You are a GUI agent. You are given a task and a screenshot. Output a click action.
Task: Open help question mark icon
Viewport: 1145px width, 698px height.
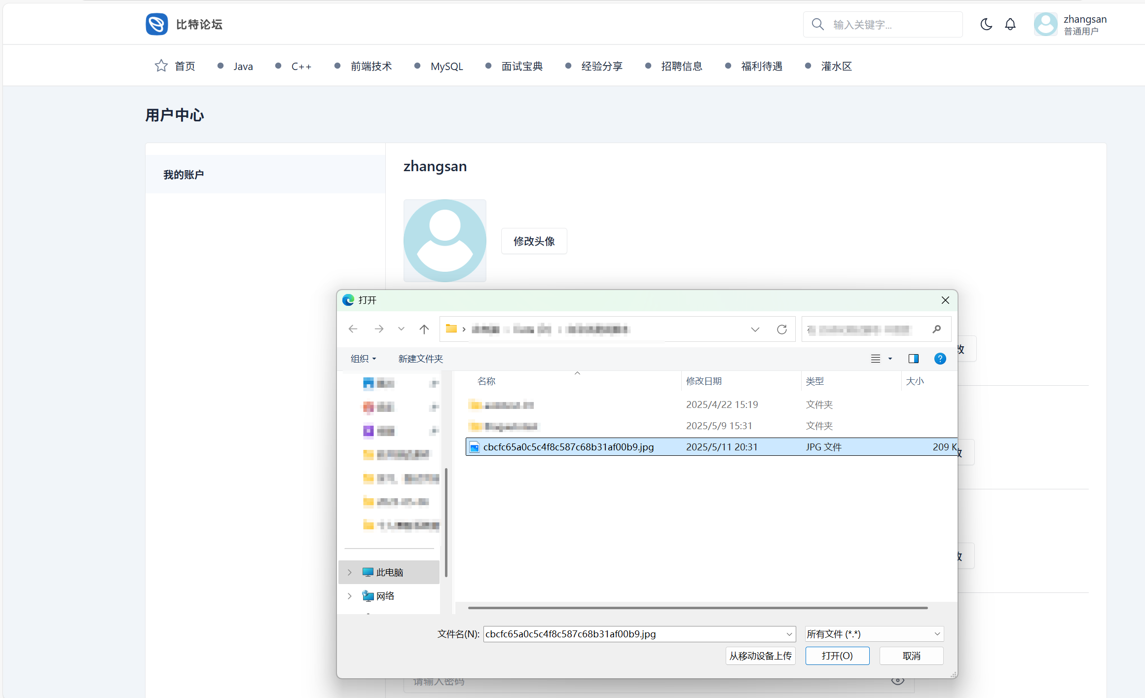click(x=940, y=359)
